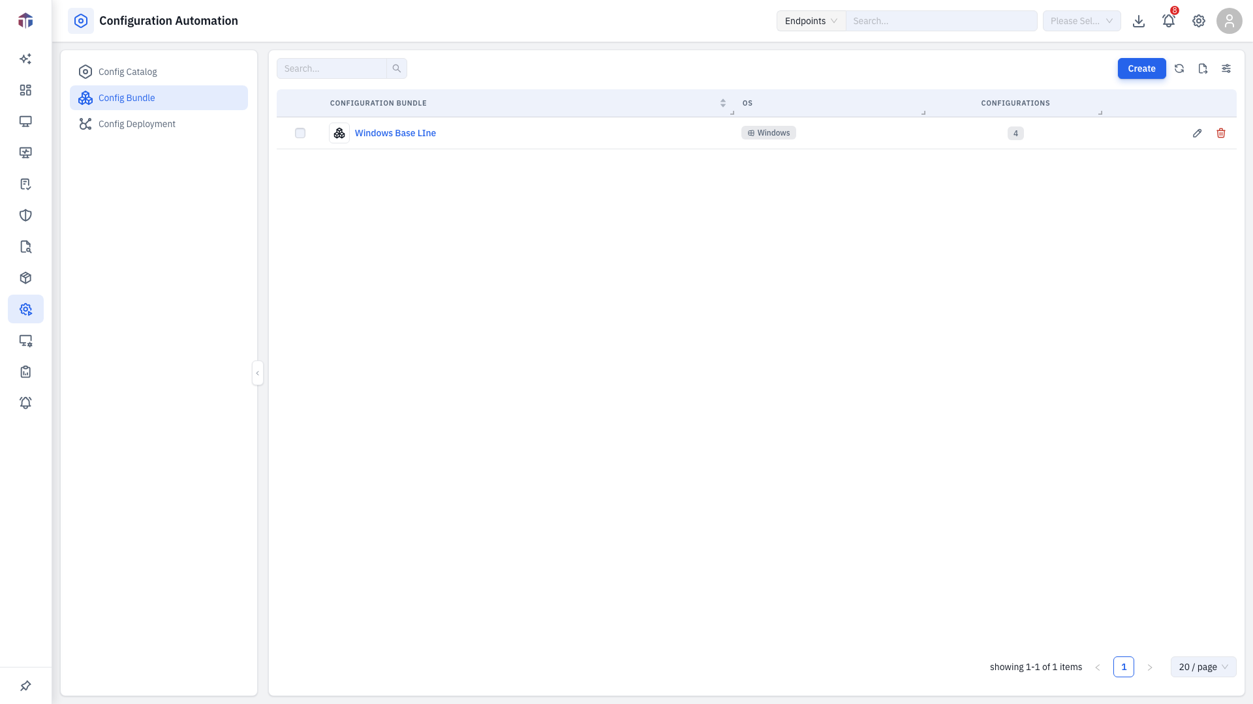Open the column settings sliders icon

[1226, 68]
